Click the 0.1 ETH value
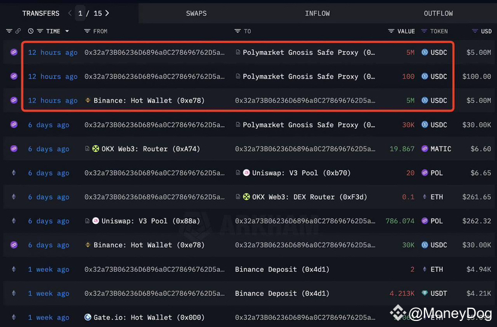Viewport: 497px width, 327px height. coord(408,197)
